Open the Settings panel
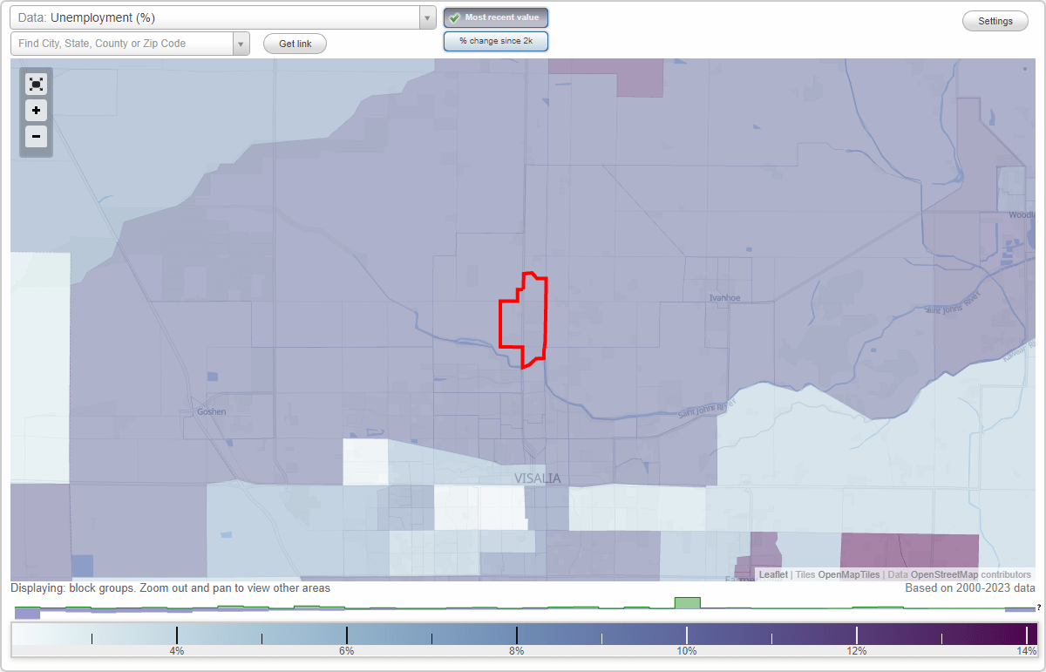The height and width of the screenshot is (672, 1046). coord(995,20)
